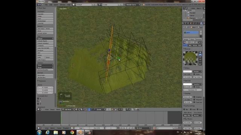The height and width of the screenshot is (135, 241).
Task: Open the Edit Mode selector dropdown
Action: coord(68,109)
